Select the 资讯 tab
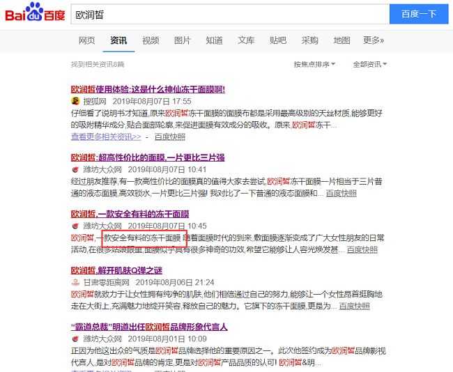Viewport: 453px width, 372px height. tap(118, 40)
